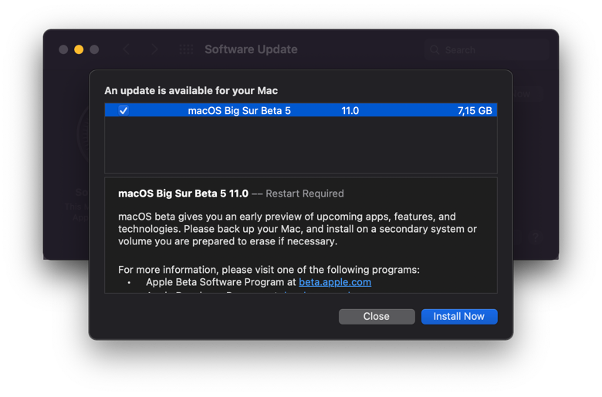Go back with the left chevron arrow
Screen dimensions: 602x397
pos(127,49)
